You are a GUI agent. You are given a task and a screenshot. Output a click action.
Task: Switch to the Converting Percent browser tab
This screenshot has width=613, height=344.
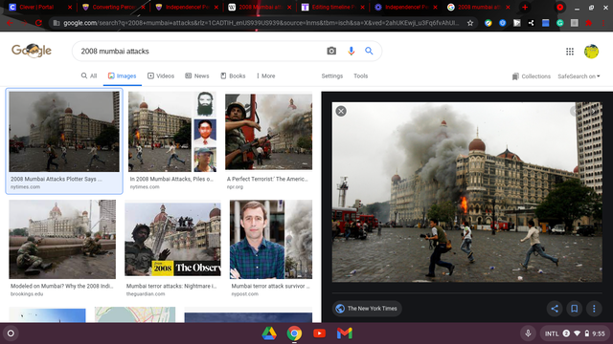(x=113, y=7)
